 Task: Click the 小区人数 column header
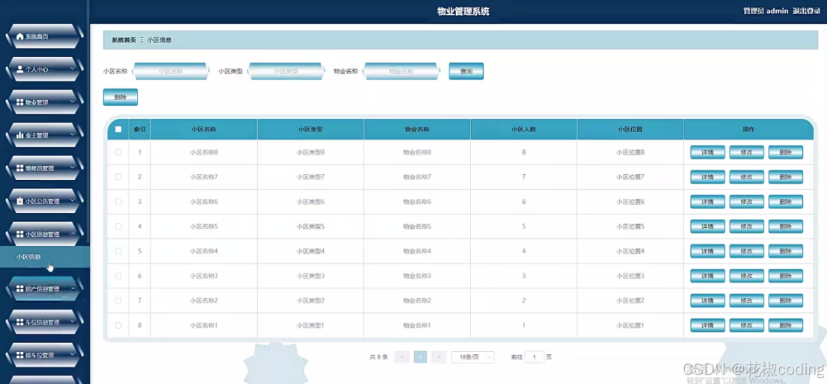(523, 129)
